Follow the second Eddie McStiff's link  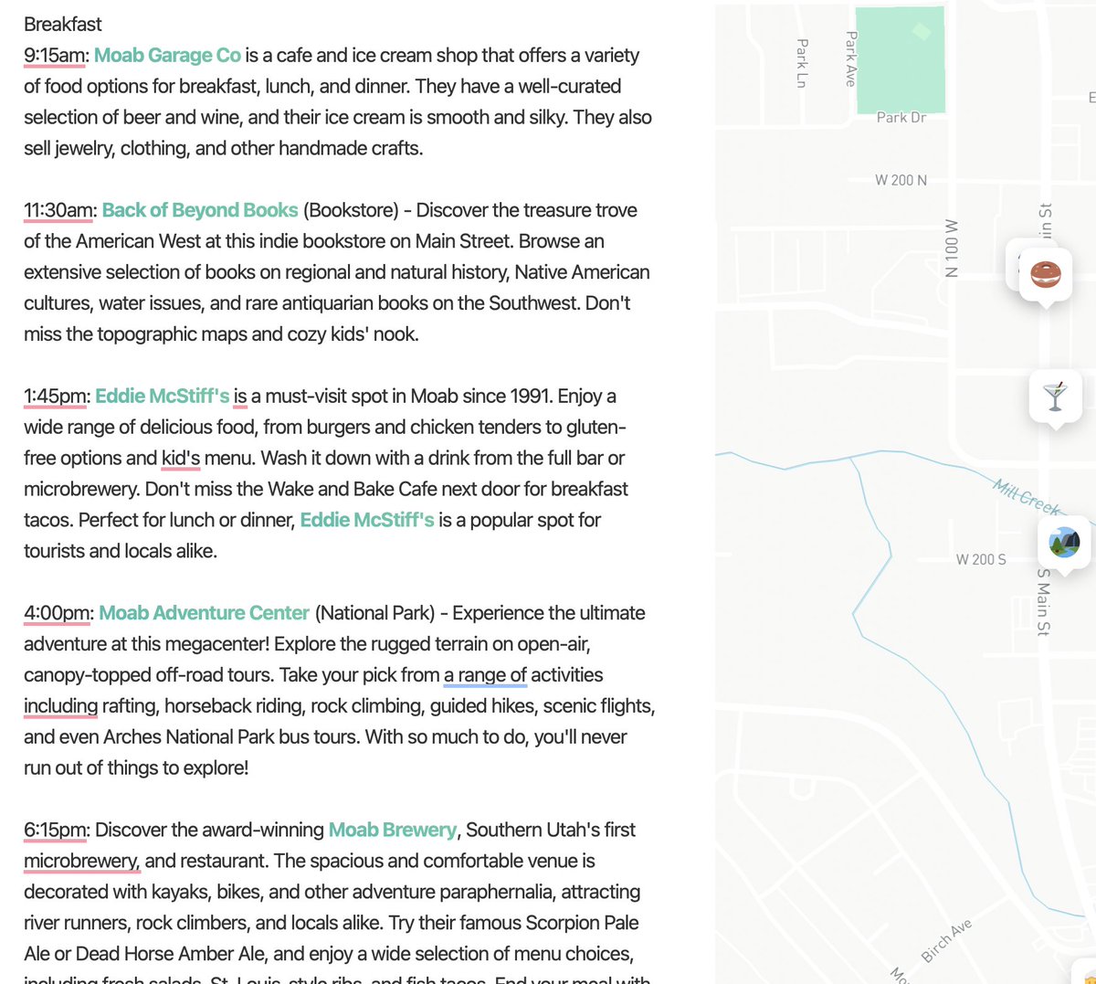click(x=366, y=519)
